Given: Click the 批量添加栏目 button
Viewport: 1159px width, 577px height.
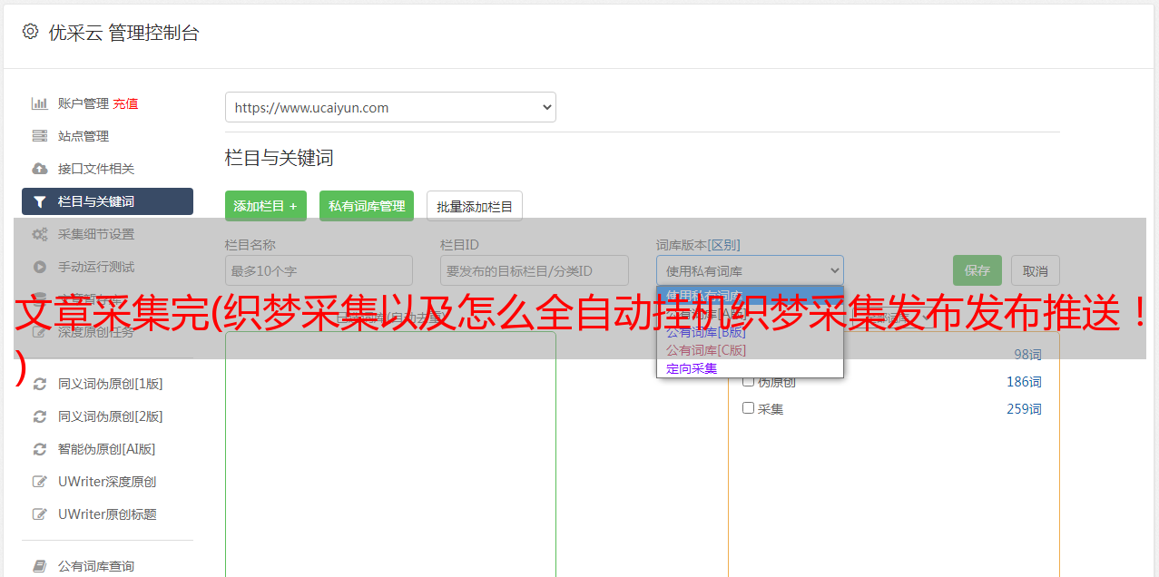Looking at the screenshot, I should [475, 206].
